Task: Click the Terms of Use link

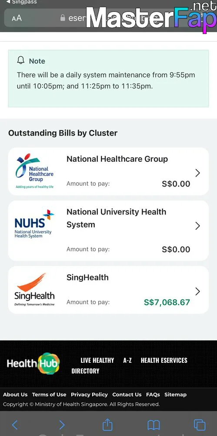Action: [49, 395]
